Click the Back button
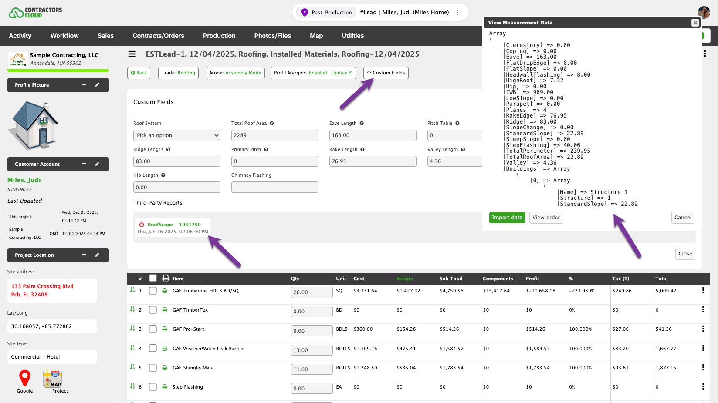 coord(139,73)
